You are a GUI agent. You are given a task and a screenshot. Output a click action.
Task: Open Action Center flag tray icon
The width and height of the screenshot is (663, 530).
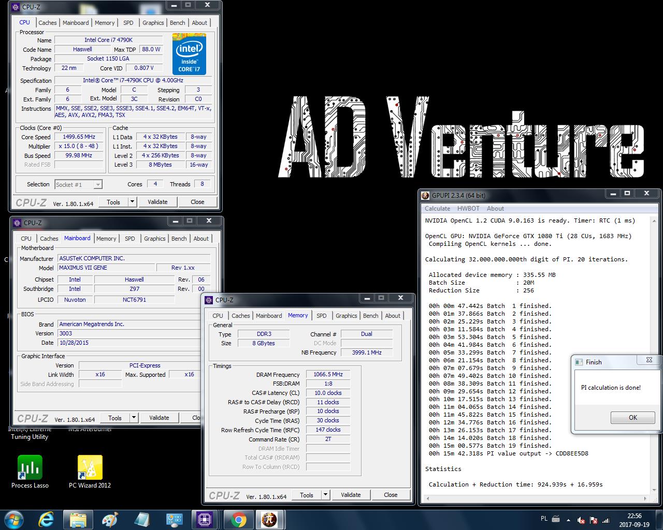[594, 520]
